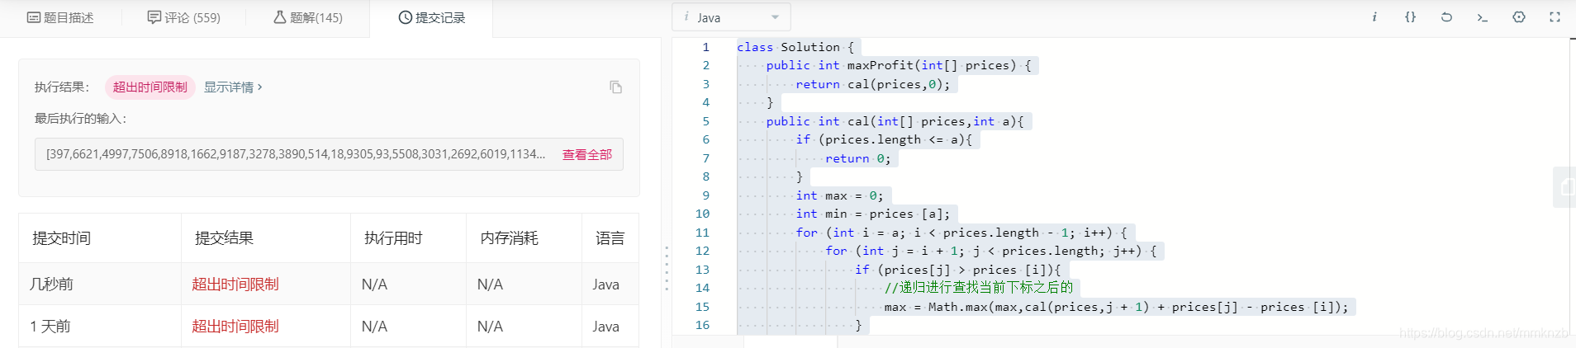Image resolution: width=1576 pixels, height=348 pixels.
Task: Open the Java language dropdown
Action: click(x=732, y=17)
